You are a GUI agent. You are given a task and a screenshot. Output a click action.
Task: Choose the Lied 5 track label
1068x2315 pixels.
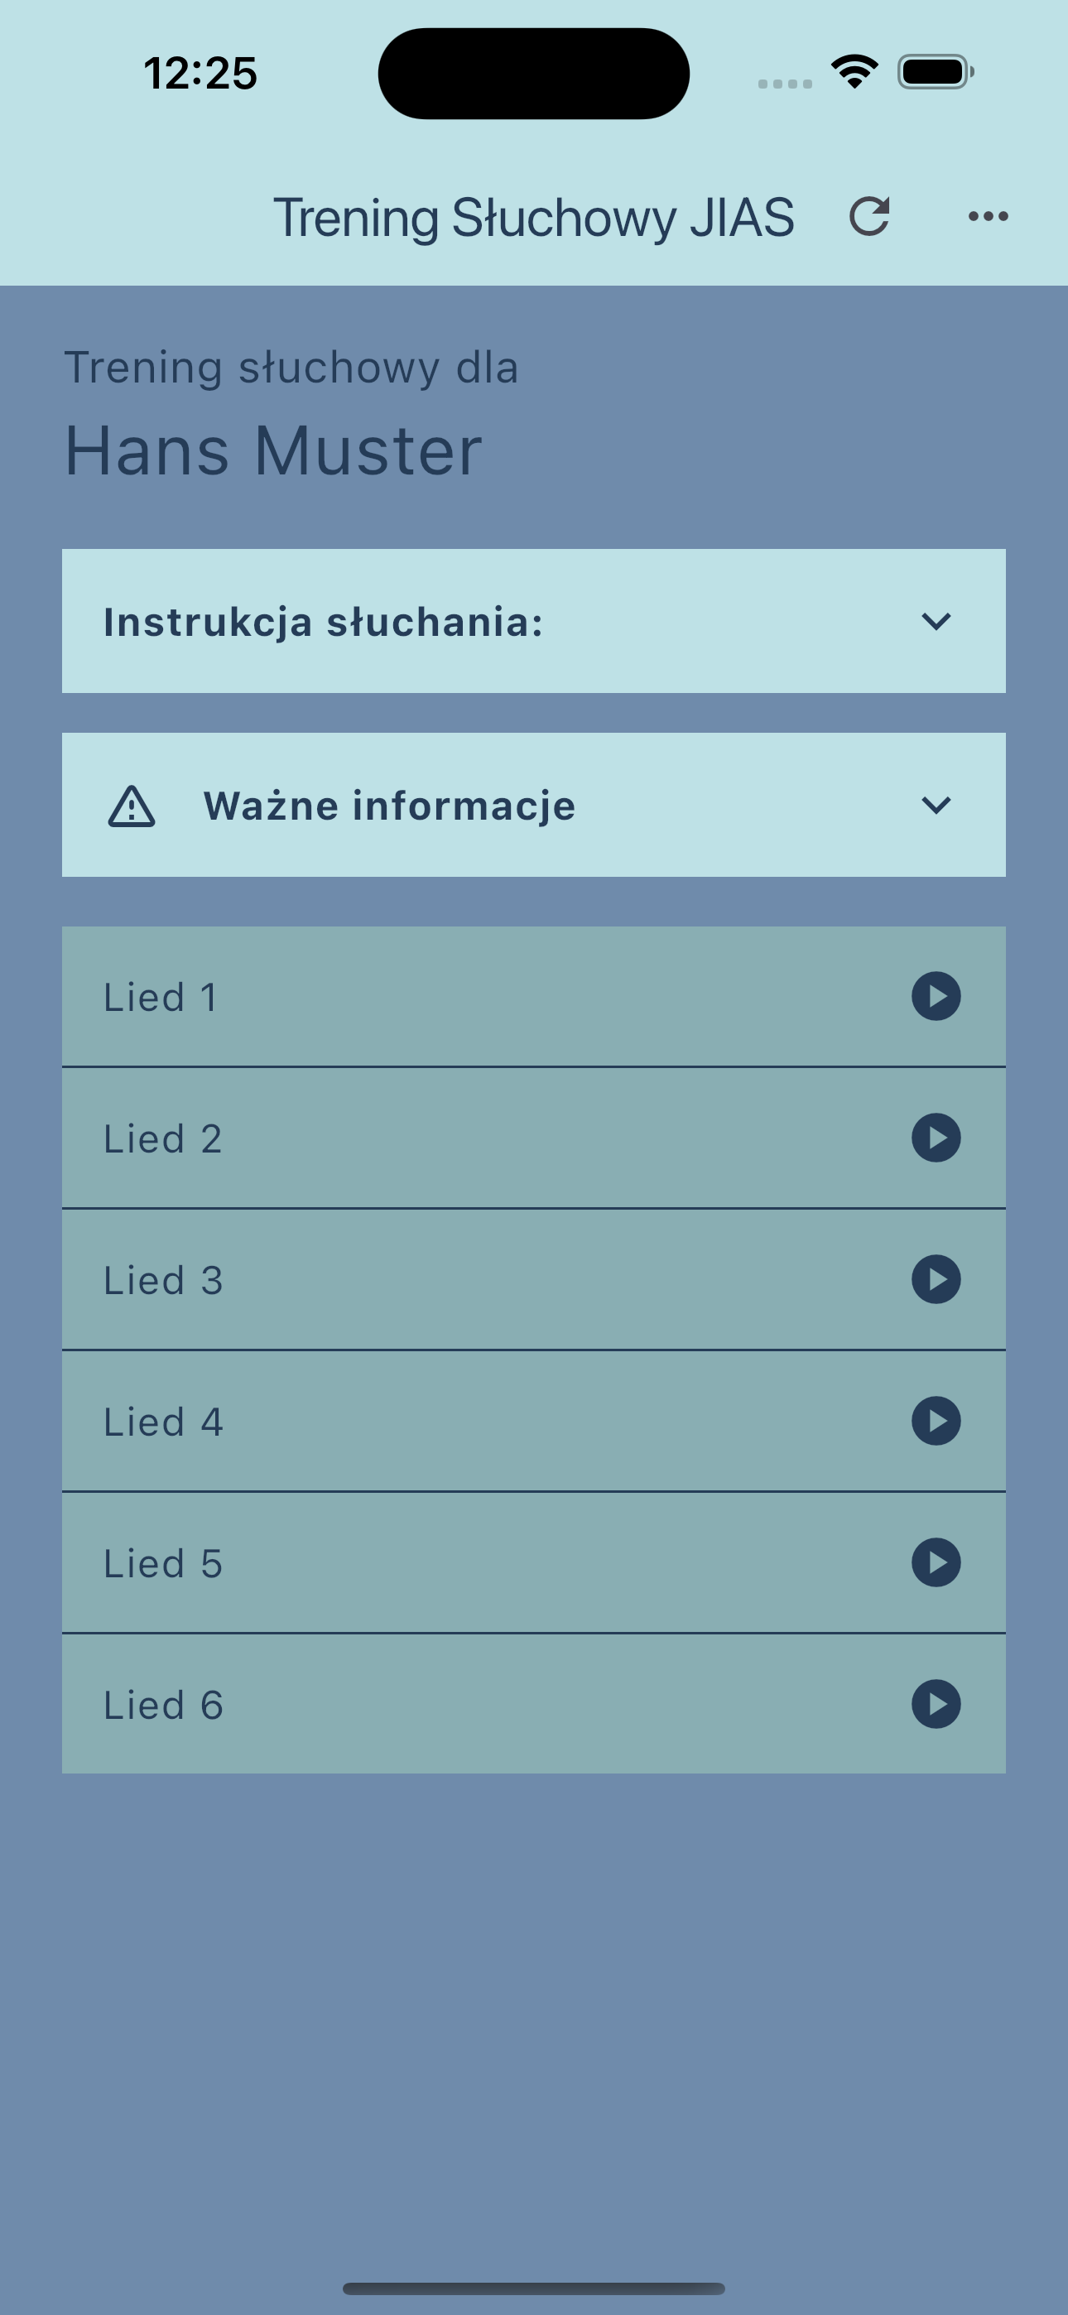[163, 1564]
